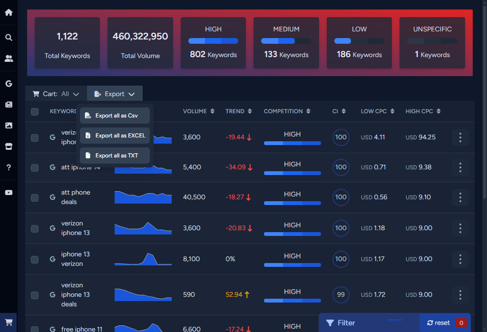Click the MEDIUM card progress bar
Screen dimensions: 487x332
pos(286,41)
